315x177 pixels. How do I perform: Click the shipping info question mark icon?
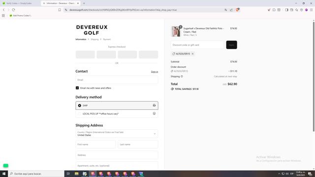(182, 77)
